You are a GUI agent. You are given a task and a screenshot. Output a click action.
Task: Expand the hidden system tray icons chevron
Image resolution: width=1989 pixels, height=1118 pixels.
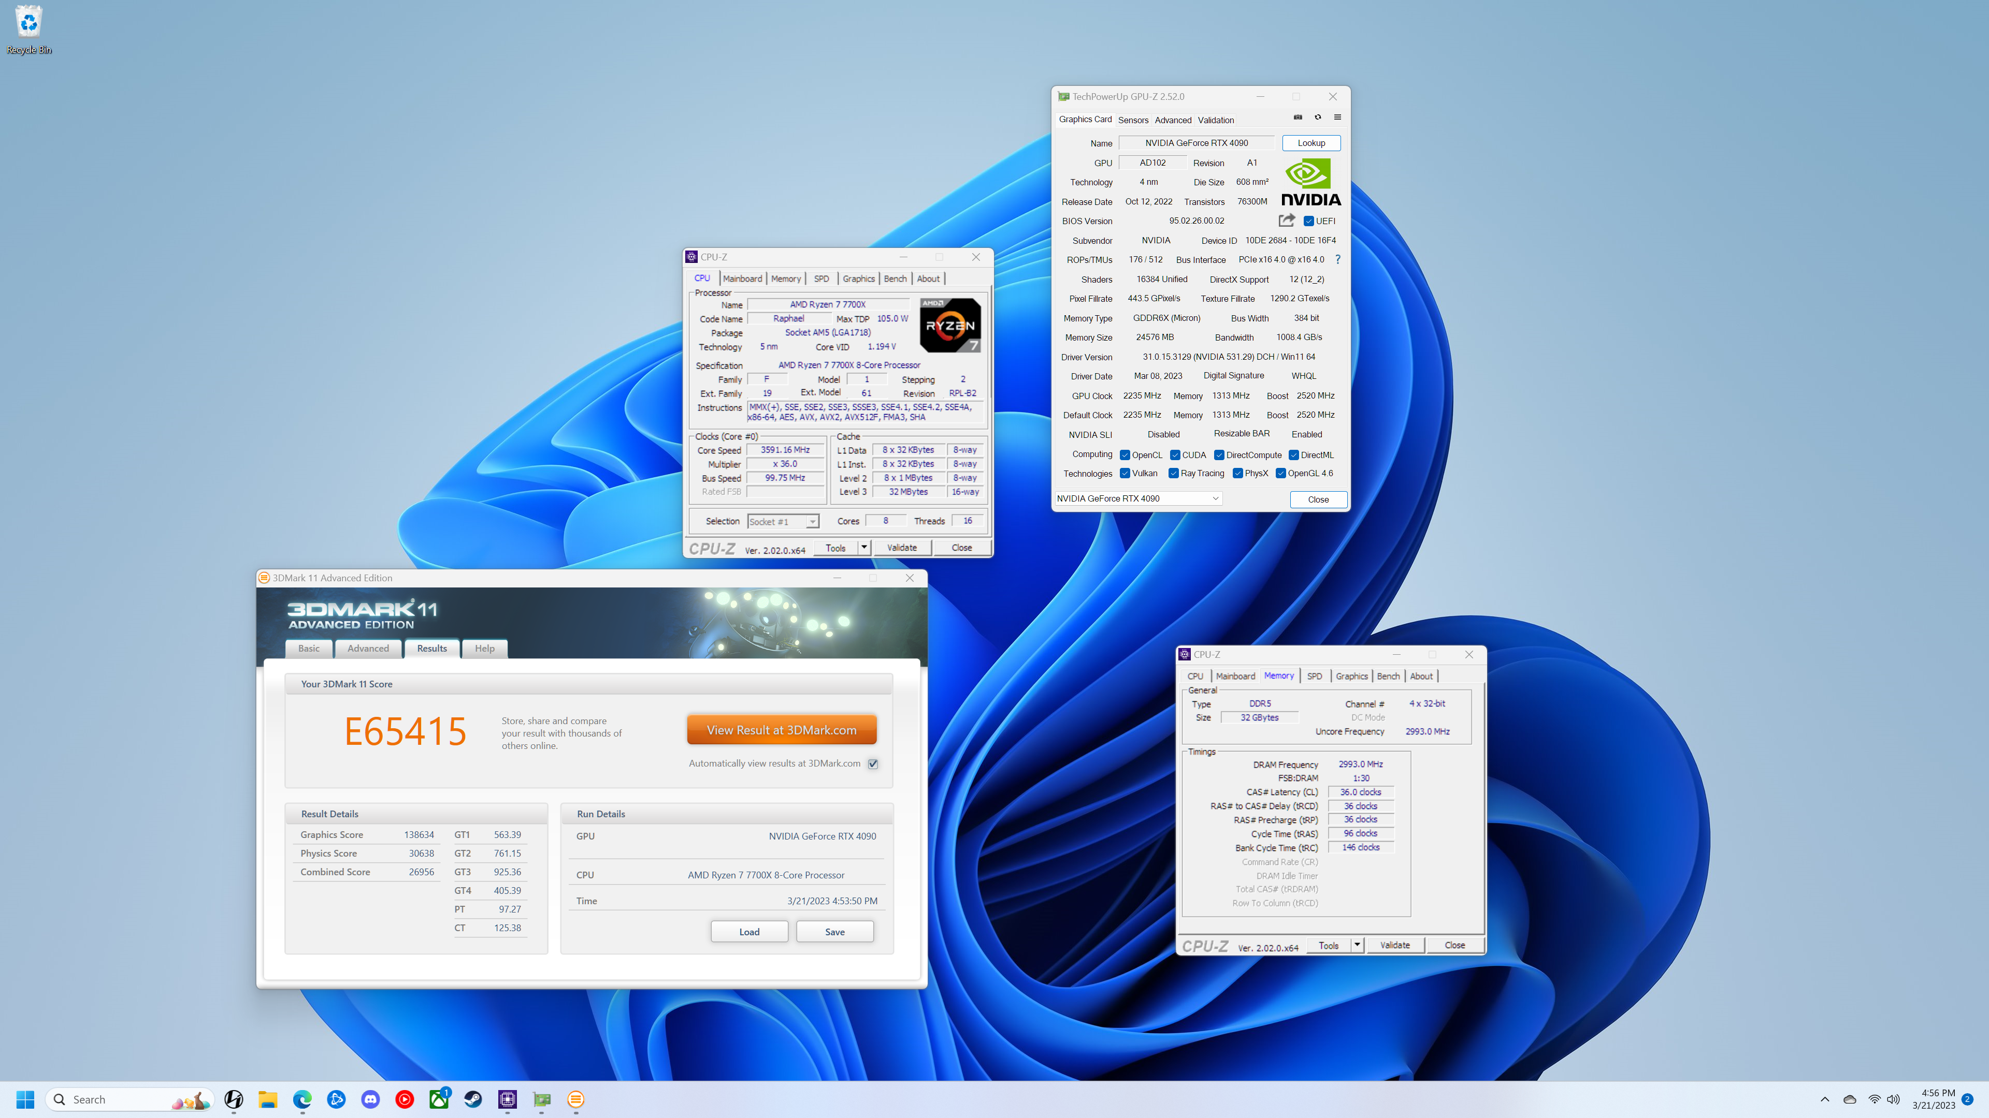click(x=1824, y=1099)
